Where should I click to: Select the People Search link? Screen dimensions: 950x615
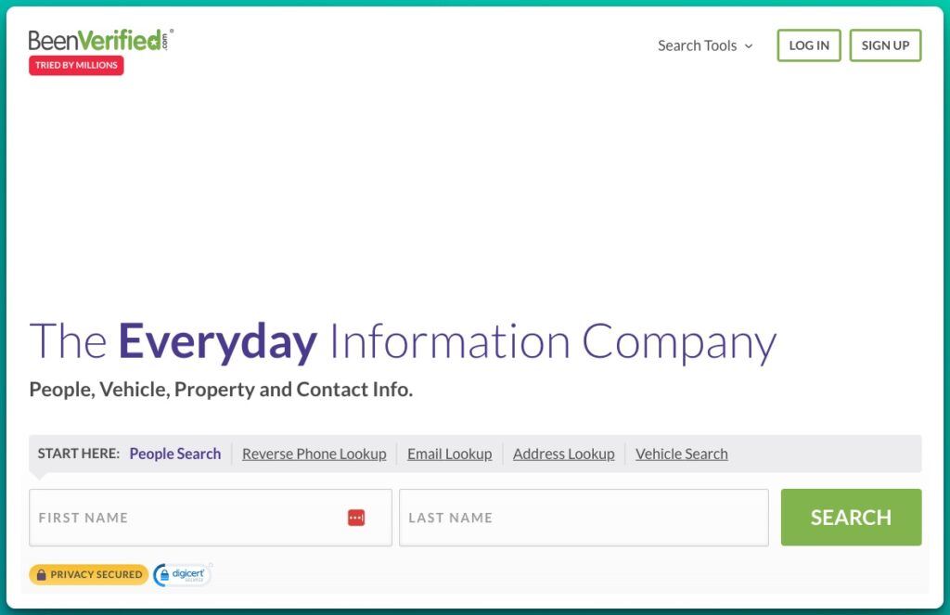point(174,453)
